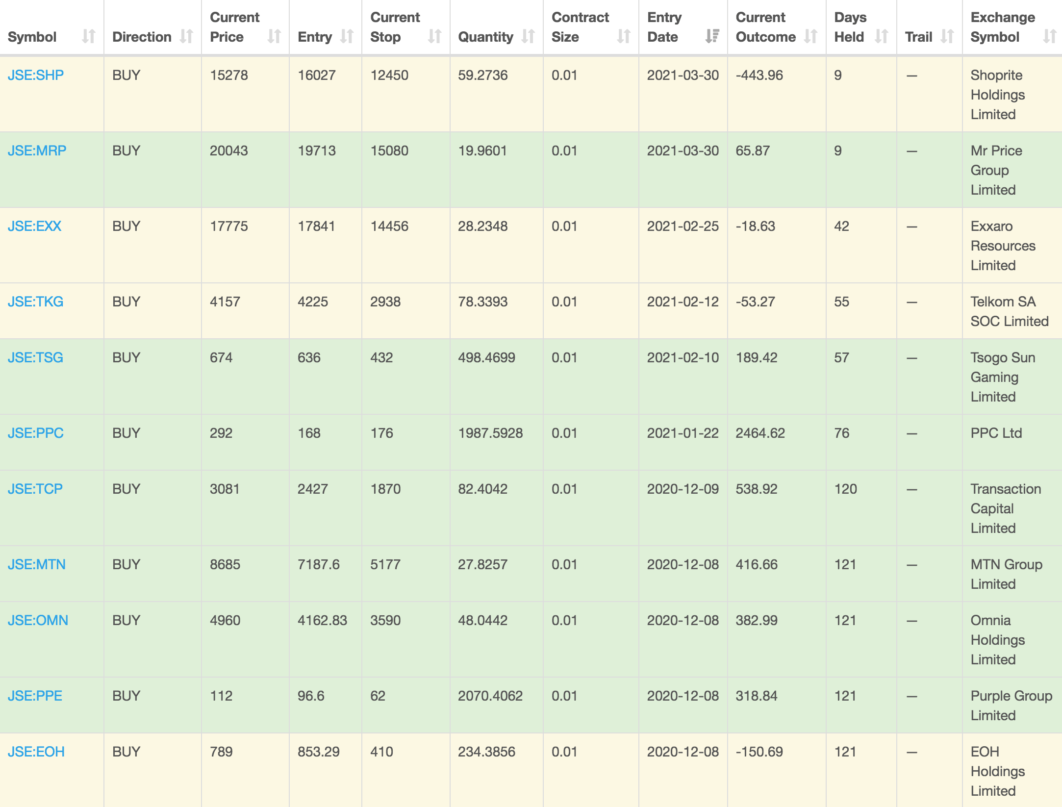Select current stop 14456 cell
The width and height of the screenshot is (1062, 807).
pos(405,245)
